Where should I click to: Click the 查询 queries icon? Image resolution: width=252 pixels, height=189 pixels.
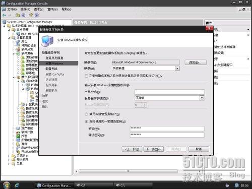18,144
